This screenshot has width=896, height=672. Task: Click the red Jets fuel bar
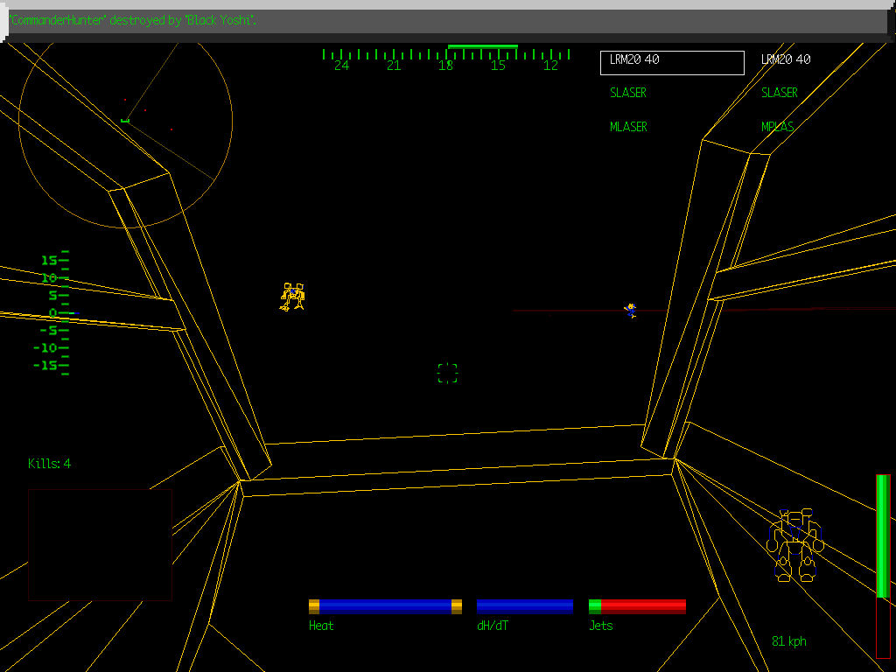[642, 606]
